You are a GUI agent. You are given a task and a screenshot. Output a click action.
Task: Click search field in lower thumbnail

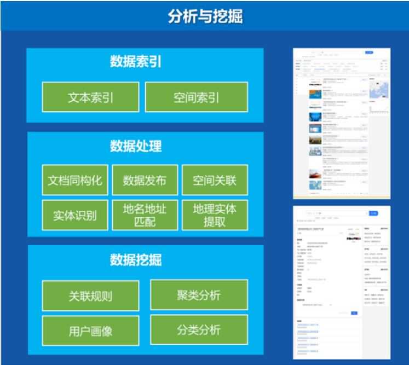[x=337, y=213]
